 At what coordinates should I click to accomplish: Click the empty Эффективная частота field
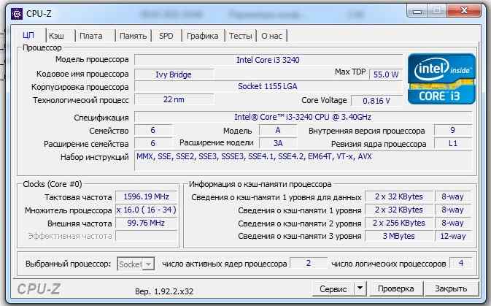(146, 236)
